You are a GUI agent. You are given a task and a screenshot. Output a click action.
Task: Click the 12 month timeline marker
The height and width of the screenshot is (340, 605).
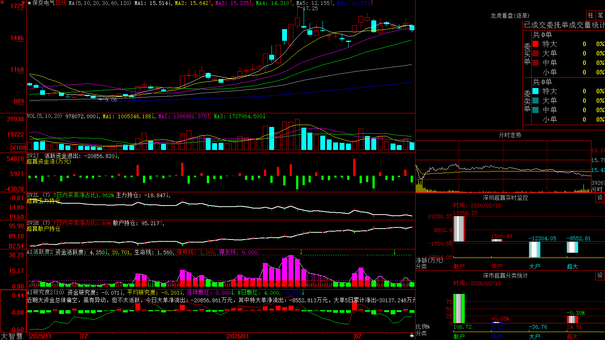84,336
